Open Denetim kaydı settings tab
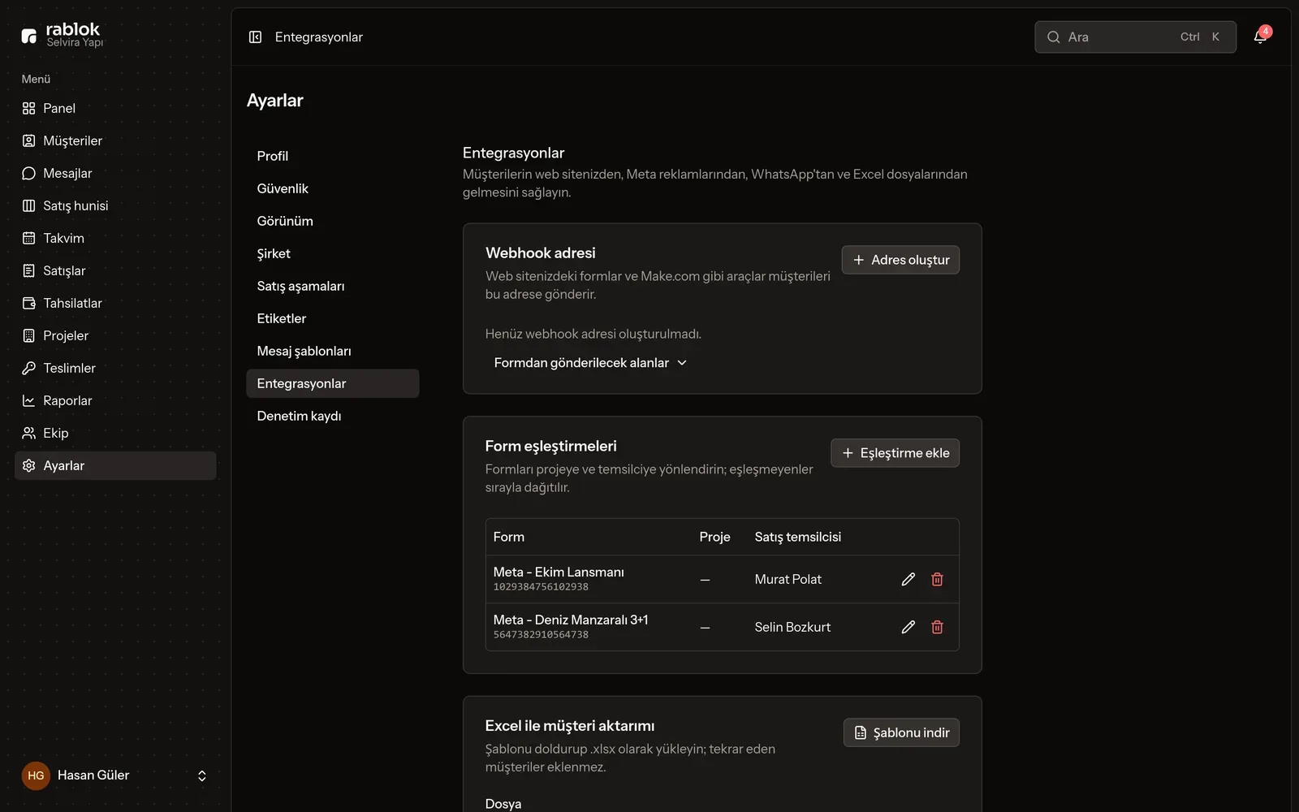Viewport: 1299px width, 812px height. click(x=333, y=416)
